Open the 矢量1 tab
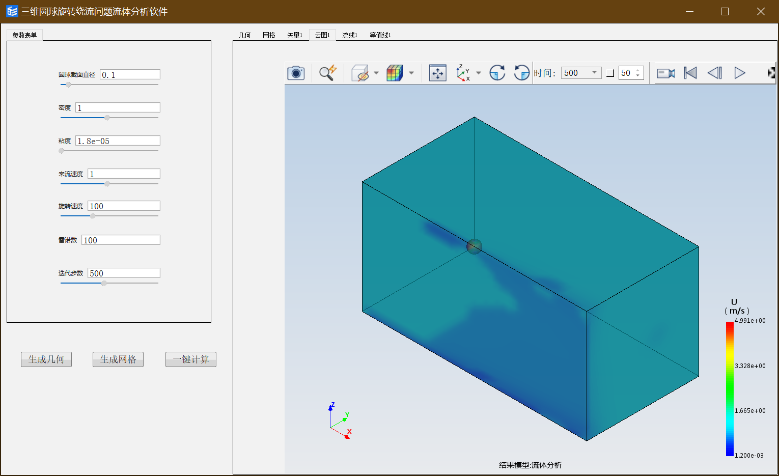This screenshot has width=779, height=476. coord(295,35)
